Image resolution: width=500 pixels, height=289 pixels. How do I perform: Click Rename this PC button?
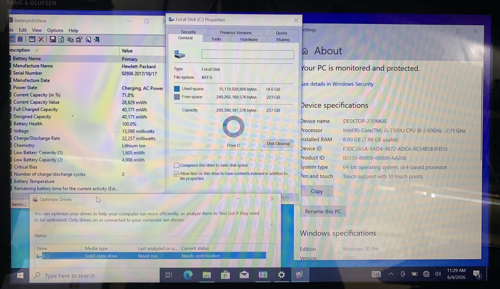pos(323,211)
